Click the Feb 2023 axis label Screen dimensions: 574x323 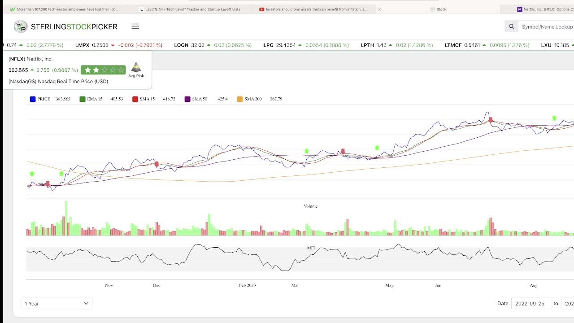pyautogui.click(x=248, y=285)
